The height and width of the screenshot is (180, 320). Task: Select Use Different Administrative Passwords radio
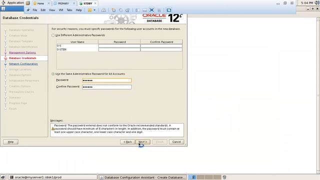(53, 35)
